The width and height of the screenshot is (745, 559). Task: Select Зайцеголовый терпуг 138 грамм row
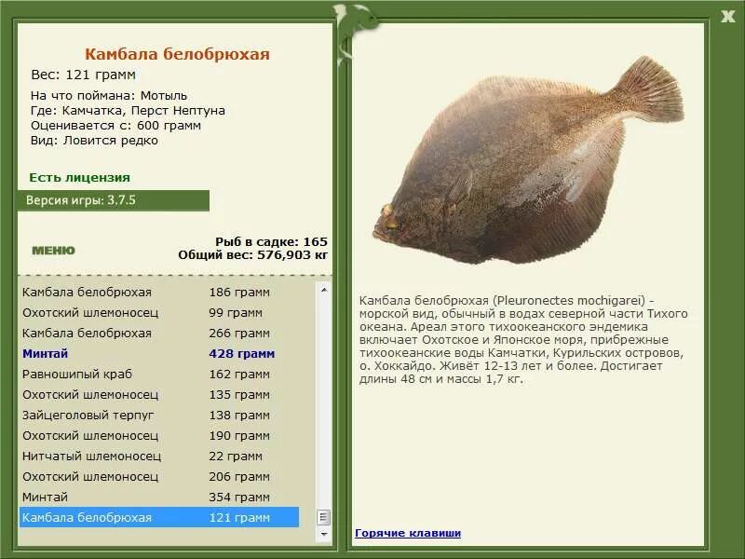(159, 415)
